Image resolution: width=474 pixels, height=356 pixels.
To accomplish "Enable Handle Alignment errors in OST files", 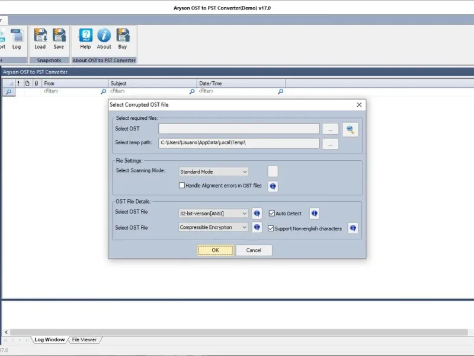I will coord(182,185).
